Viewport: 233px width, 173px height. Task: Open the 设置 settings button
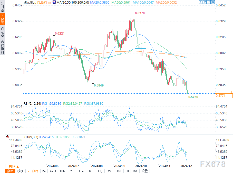144,171
